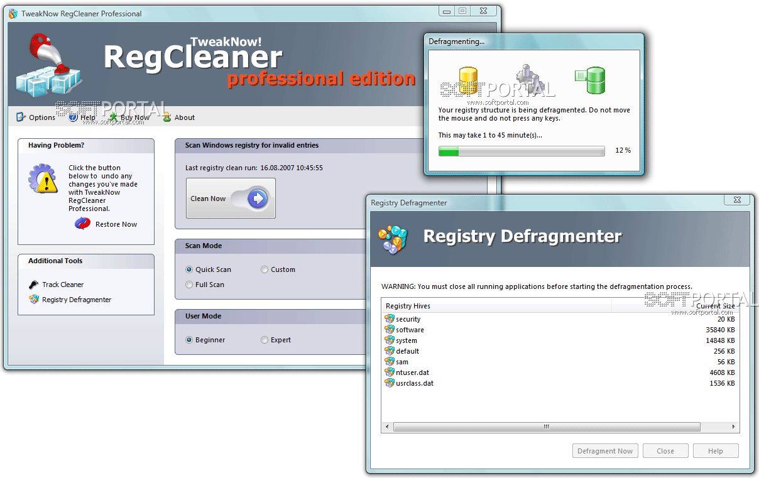The height and width of the screenshot is (478, 759).
Task: Click the 14848 KB size value
Action: coord(720,340)
